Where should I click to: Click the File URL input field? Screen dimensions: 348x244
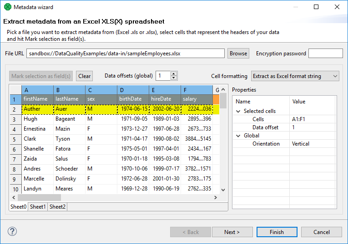(x=125, y=54)
